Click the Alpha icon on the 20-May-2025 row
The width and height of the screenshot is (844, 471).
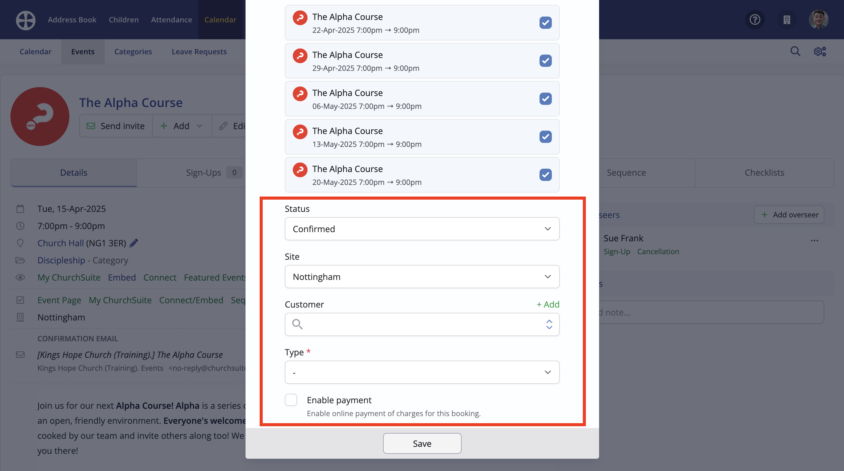pos(300,170)
